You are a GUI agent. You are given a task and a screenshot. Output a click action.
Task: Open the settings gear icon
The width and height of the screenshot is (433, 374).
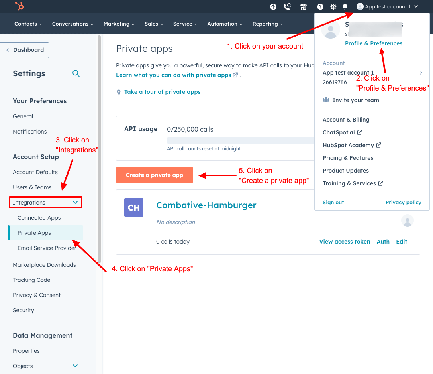click(x=333, y=7)
